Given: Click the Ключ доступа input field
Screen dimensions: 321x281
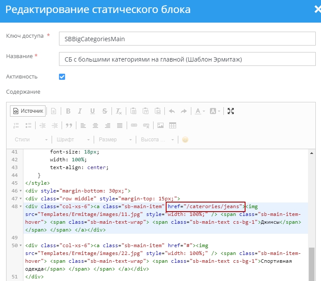Looking at the screenshot, I should (187, 39).
